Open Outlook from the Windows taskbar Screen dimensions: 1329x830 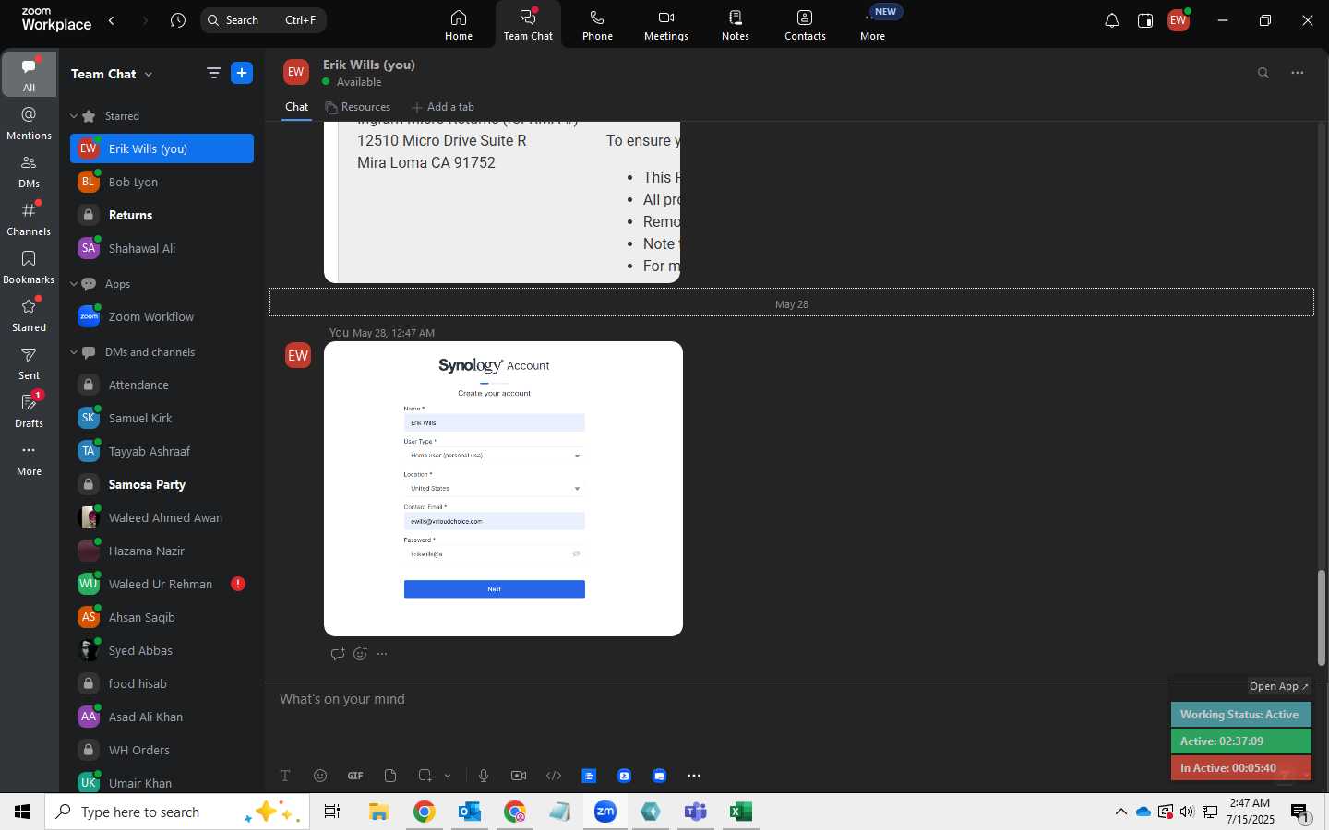[470, 812]
